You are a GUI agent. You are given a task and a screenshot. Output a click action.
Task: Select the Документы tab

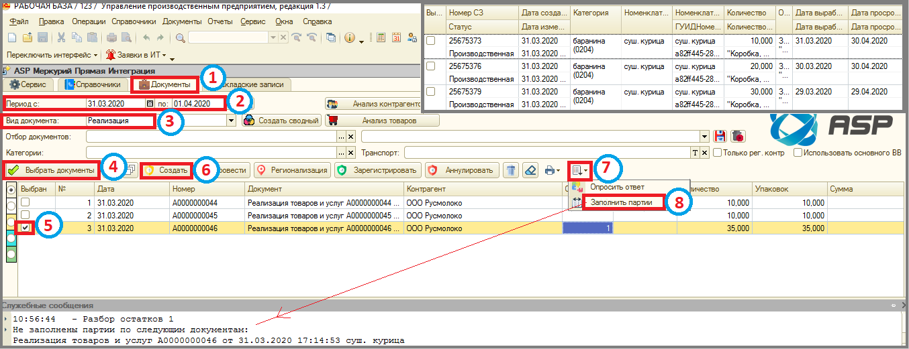click(164, 84)
